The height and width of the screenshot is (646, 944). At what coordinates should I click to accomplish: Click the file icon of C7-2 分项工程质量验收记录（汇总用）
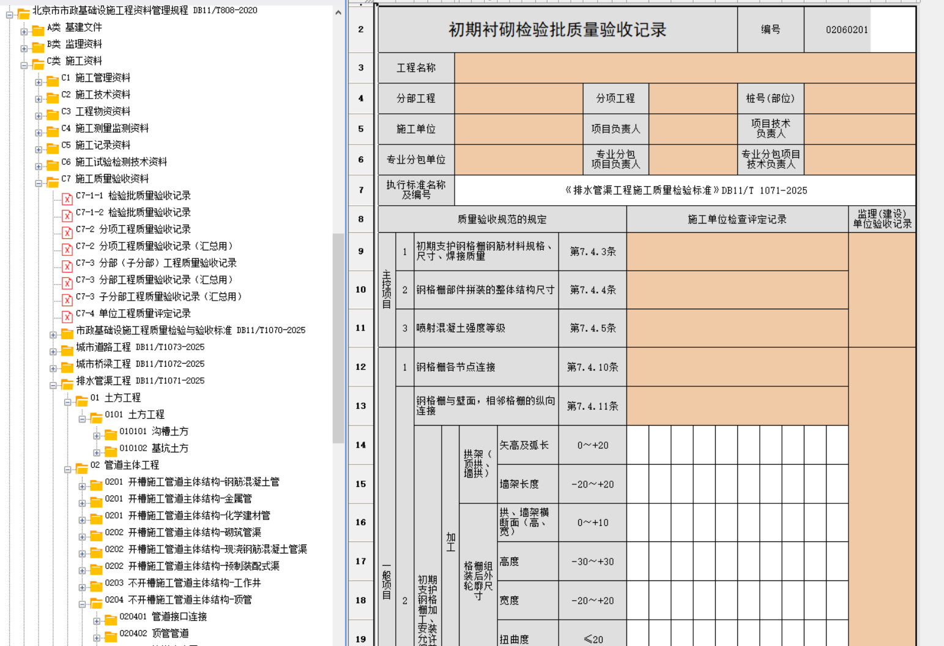[67, 249]
